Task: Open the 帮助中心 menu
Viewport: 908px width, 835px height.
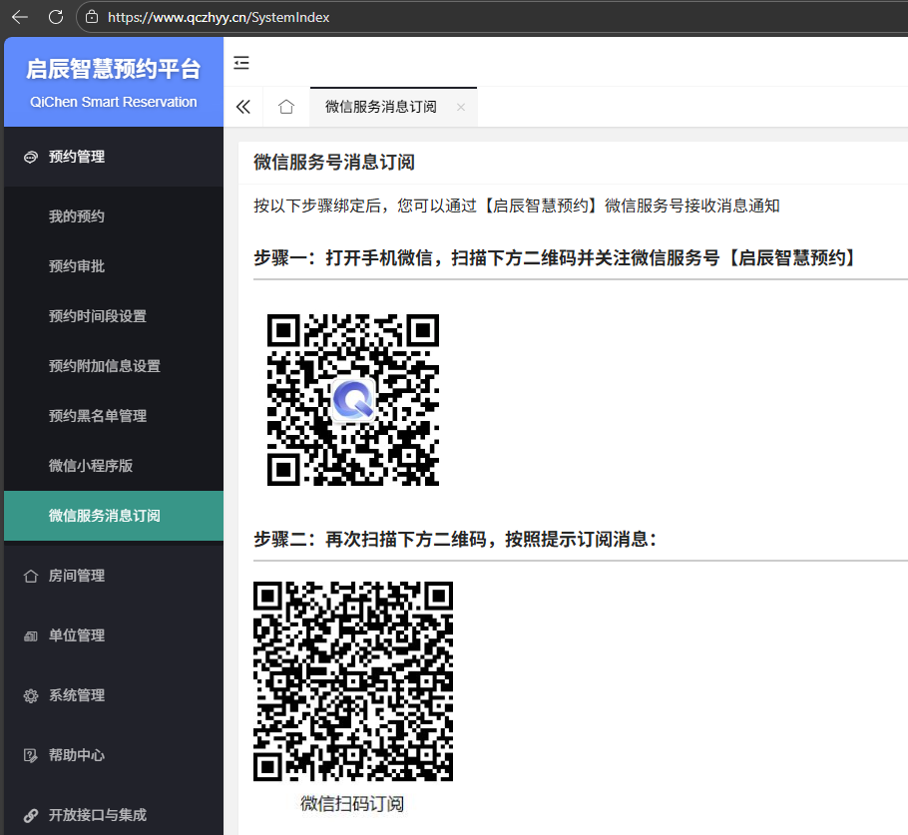Action: [77, 755]
